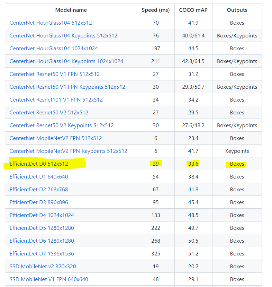The width and height of the screenshot is (272, 287).
Task: Open CenterNet Resnet50 V2 Keypoints 512x512 link
Action: pyautogui.click(x=62, y=125)
